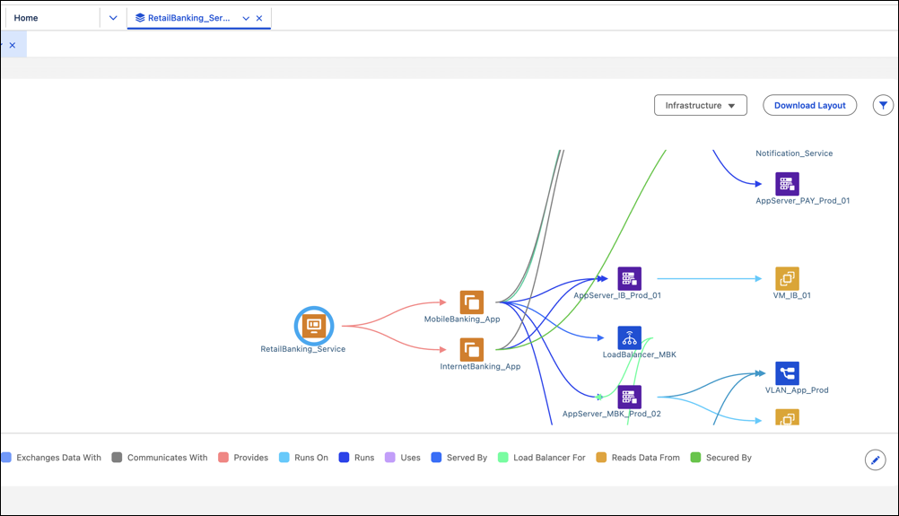This screenshot has height=516, width=899.
Task: Click the Served By legend swatch
Action: coord(436,458)
